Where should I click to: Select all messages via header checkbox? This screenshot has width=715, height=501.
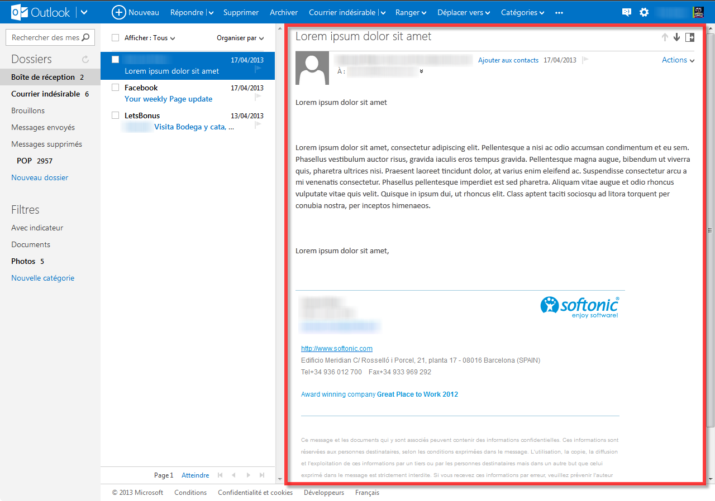tap(115, 37)
